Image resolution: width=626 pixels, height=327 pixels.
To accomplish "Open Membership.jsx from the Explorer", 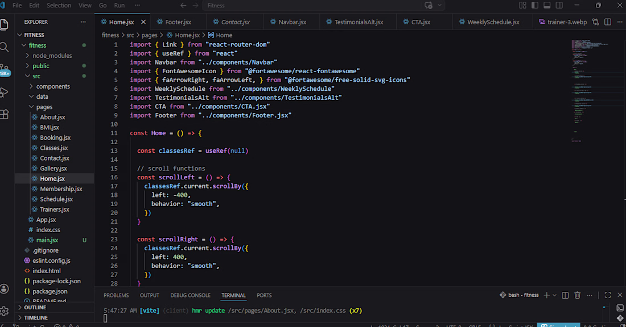I will (x=61, y=189).
